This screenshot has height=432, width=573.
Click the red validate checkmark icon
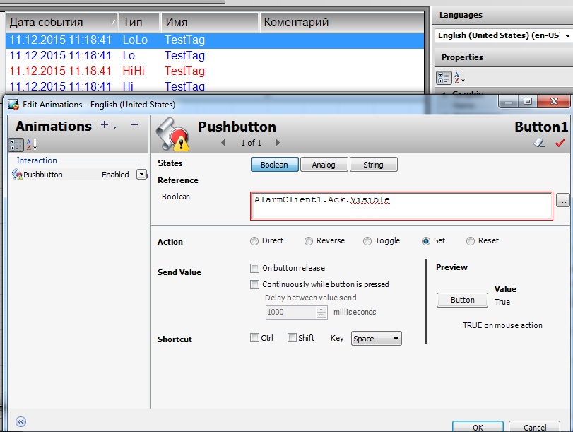560,143
